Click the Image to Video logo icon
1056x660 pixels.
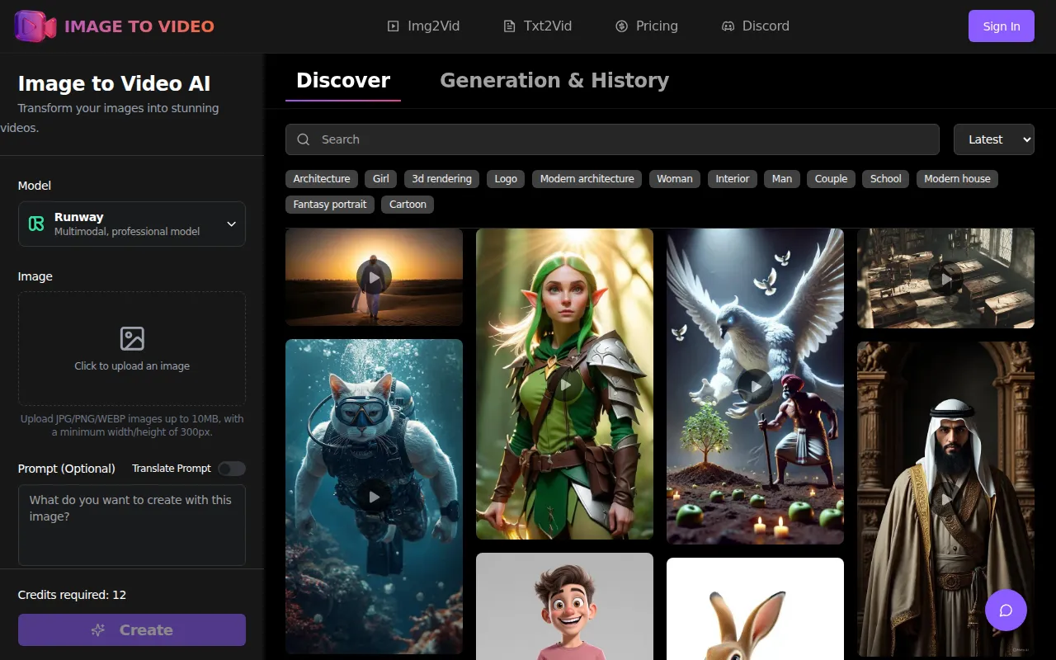pyautogui.click(x=35, y=26)
